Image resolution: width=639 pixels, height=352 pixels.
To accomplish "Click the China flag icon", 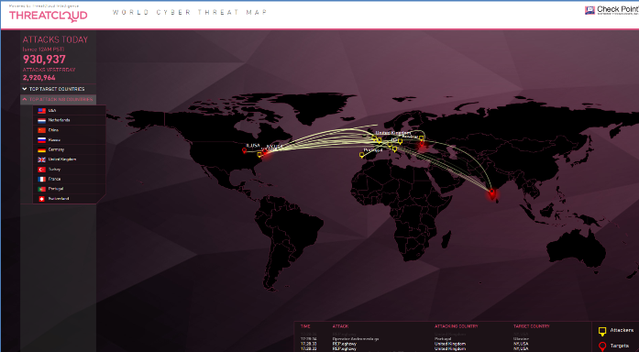I will coord(41,130).
